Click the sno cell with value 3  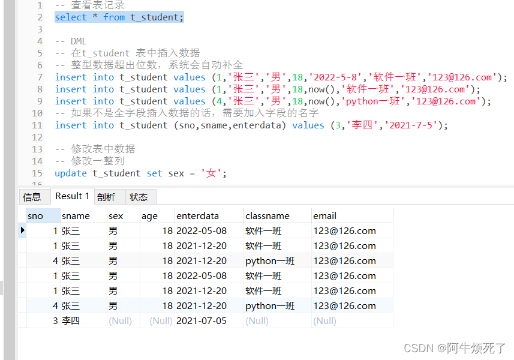tap(43, 320)
